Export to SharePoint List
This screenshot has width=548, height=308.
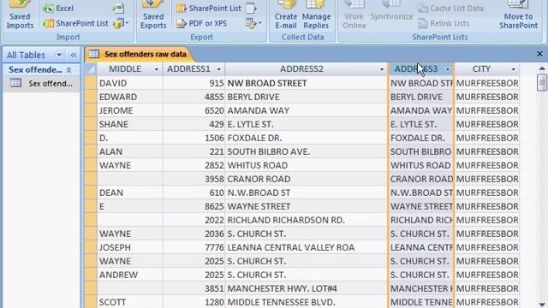pos(209,9)
